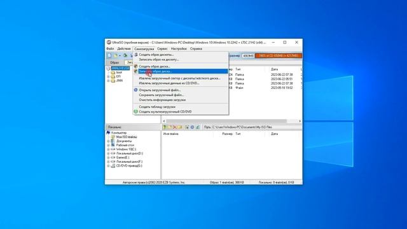Select the JINN folder in image tree
Viewport: 407px width, 229px height.
click(x=120, y=81)
